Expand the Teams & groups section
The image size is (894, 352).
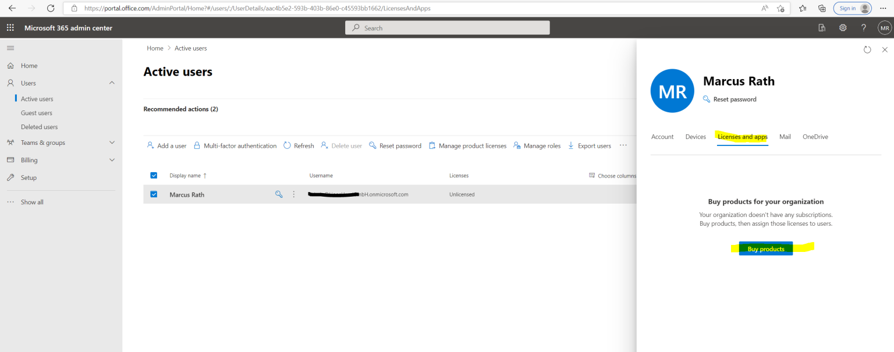pos(111,142)
